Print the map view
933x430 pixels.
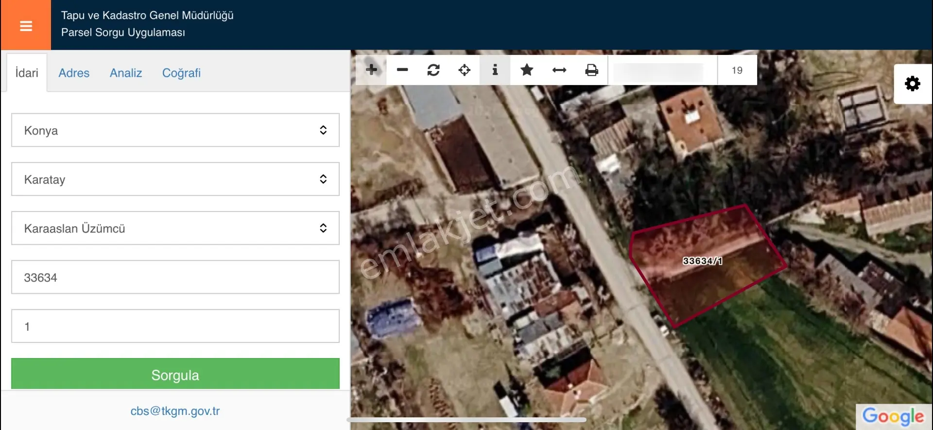click(591, 70)
